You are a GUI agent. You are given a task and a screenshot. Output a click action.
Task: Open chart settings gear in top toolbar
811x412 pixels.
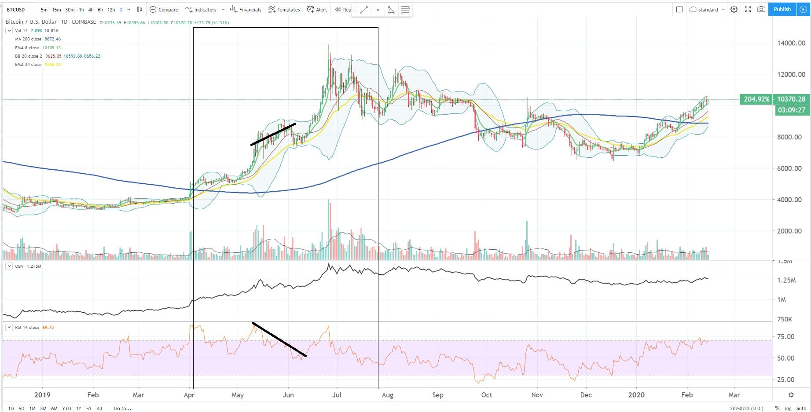pyautogui.click(x=734, y=9)
